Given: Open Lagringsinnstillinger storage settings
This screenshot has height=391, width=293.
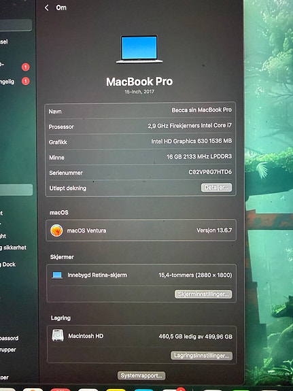Looking at the screenshot, I should click(201, 356).
